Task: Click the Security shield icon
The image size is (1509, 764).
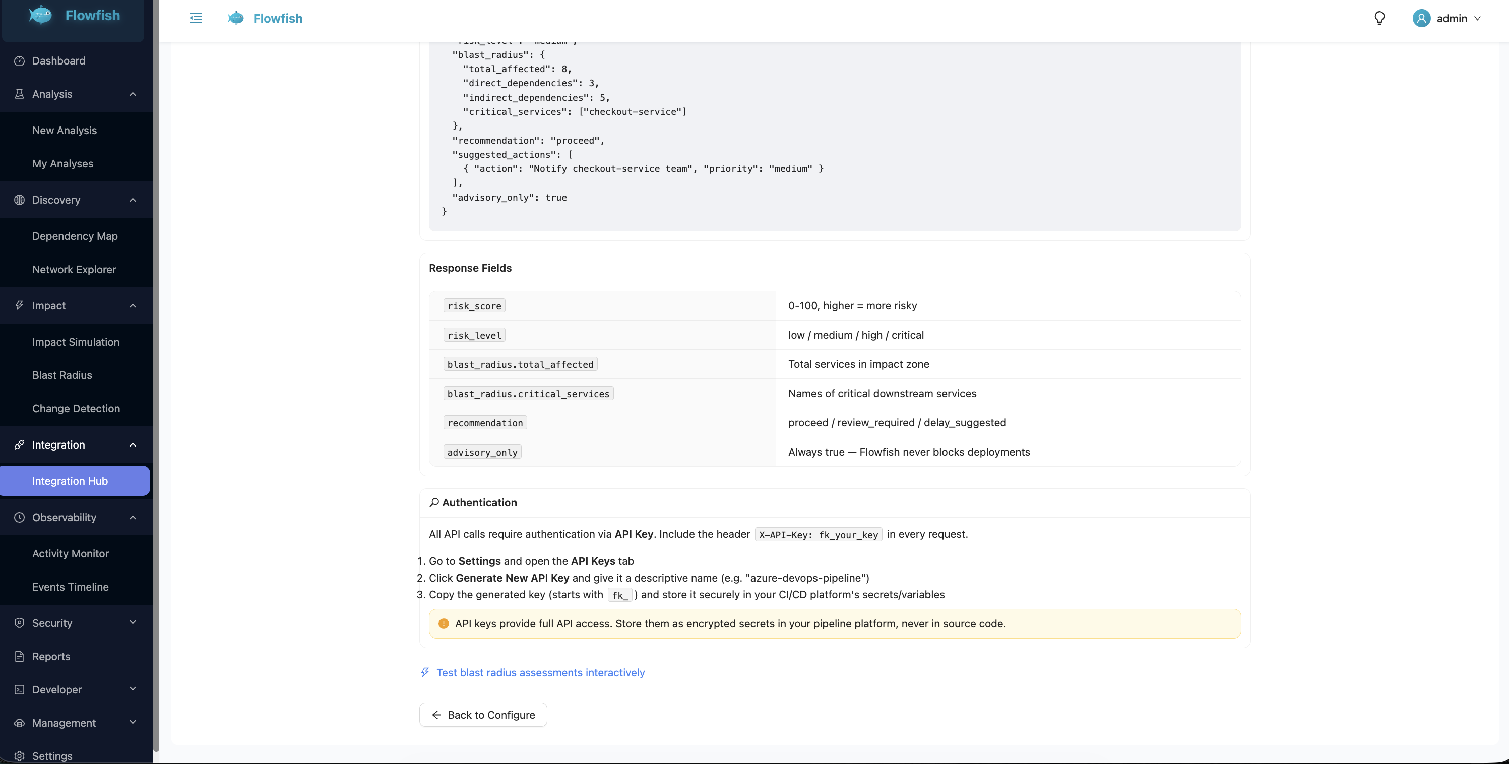Action: pyautogui.click(x=19, y=623)
